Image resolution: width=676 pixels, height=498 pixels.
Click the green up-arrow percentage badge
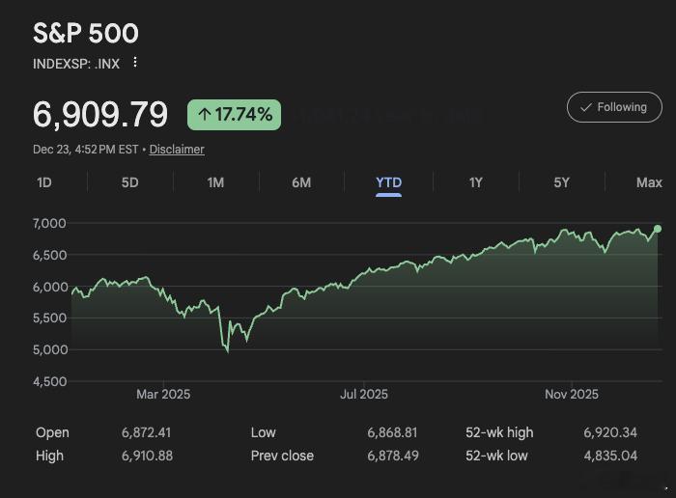point(234,115)
